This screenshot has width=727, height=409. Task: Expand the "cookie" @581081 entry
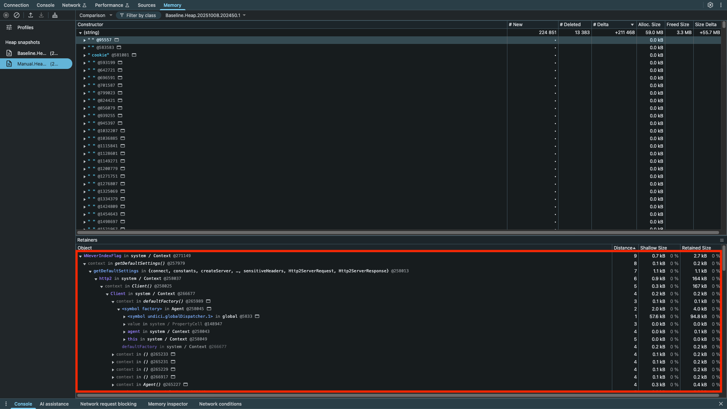tap(85, 55)
